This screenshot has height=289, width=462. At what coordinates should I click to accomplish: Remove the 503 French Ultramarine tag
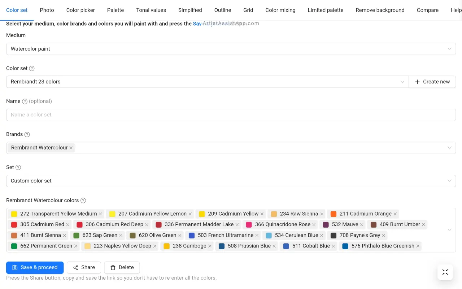pos(257,236)
